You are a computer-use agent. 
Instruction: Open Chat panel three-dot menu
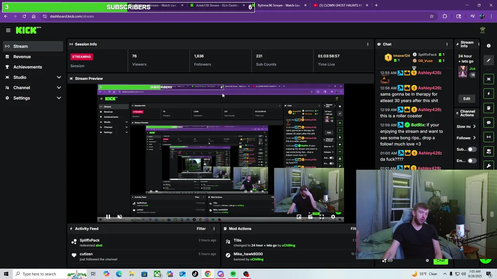click(447, 44)
